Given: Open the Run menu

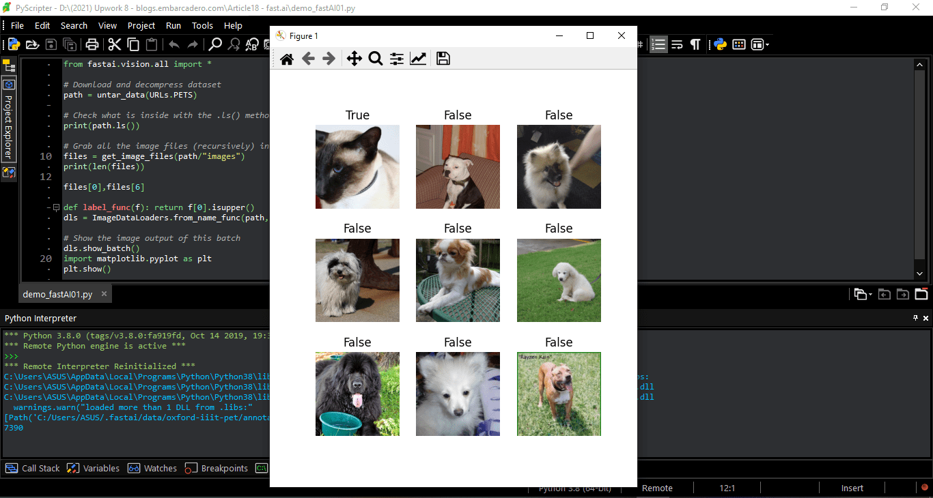Looking at the screenshot, I should pos(173,25).
